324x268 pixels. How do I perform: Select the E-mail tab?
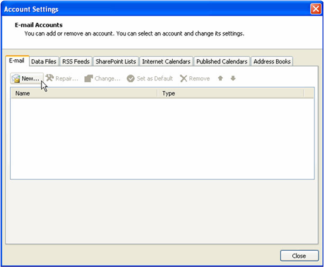[x=17, y=61]
